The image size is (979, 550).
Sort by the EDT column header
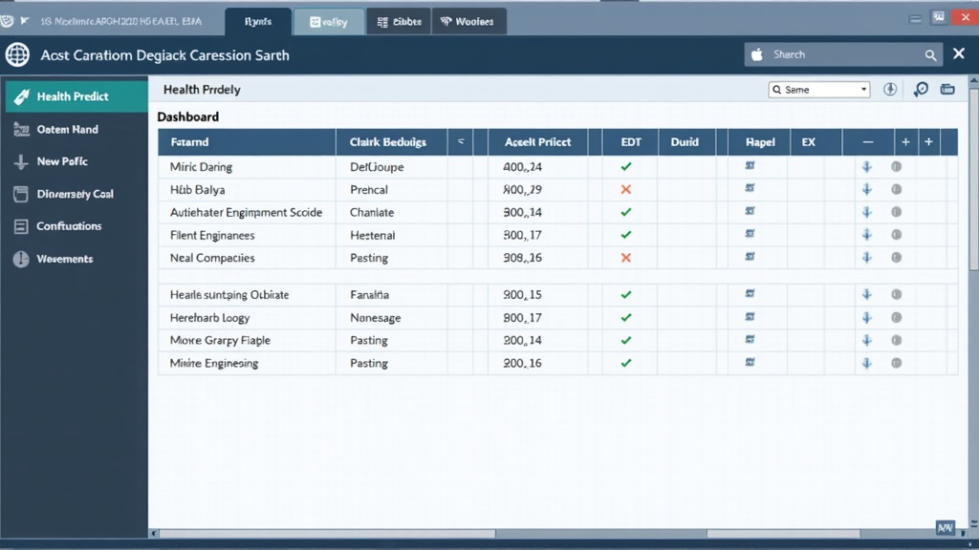point(631,142)
